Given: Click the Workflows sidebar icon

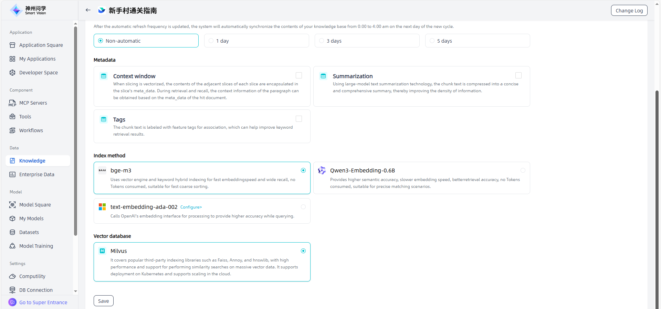Looking at the screenshot, I should pyautogui.click(x=12, y=130).
